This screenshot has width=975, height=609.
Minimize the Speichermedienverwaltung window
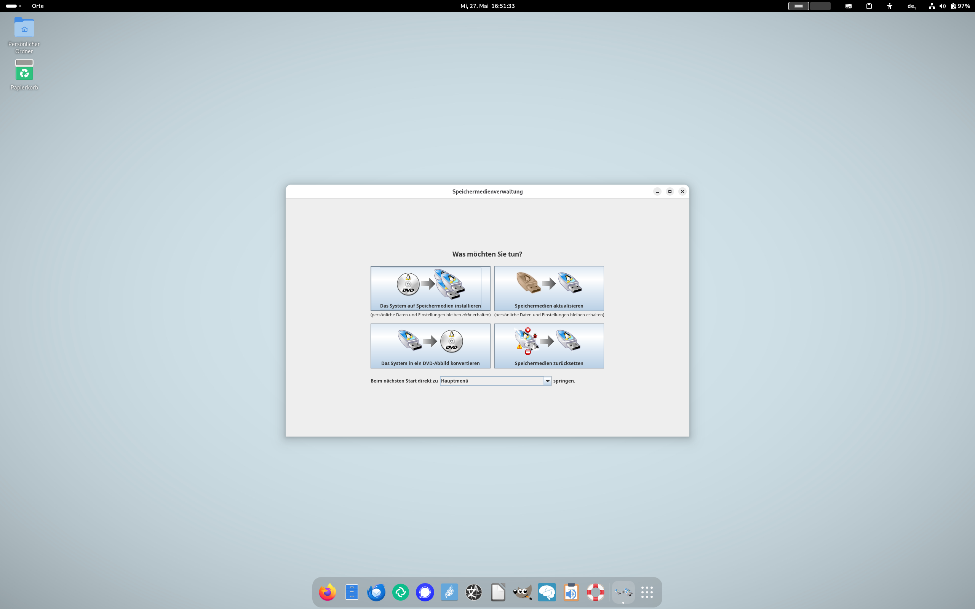(657, 192)
